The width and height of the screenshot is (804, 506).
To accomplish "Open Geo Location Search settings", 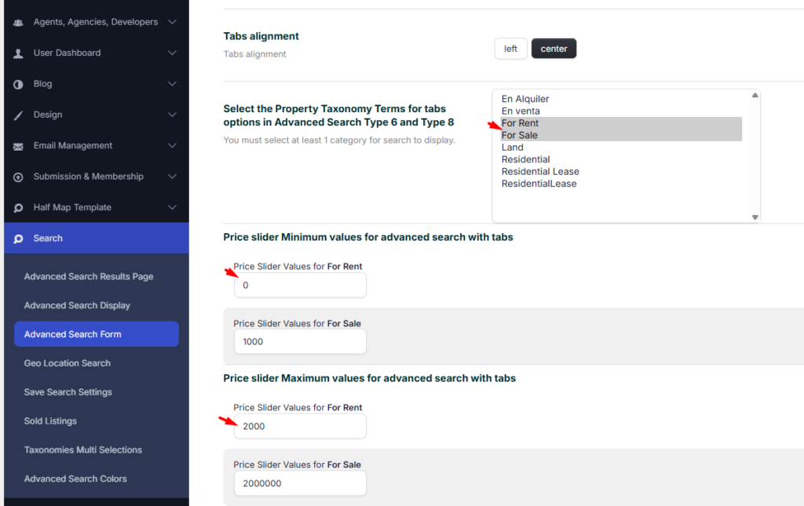I will pyautogui.click(x=68, y=363).
